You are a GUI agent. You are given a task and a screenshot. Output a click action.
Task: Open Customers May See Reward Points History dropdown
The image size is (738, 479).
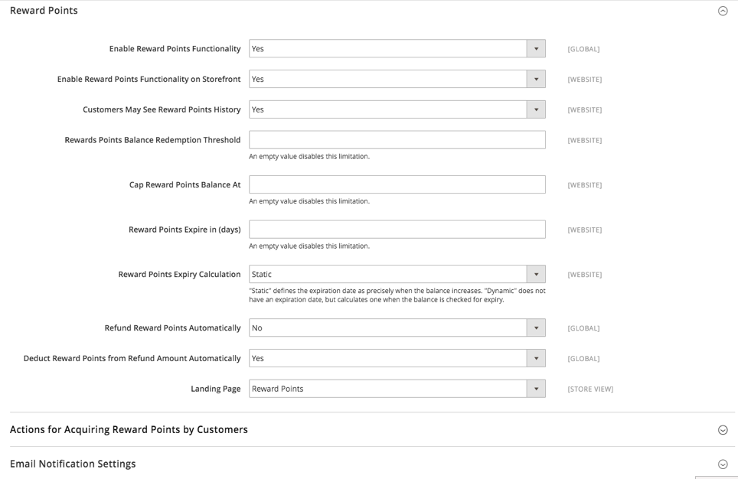tap(397, 109)
